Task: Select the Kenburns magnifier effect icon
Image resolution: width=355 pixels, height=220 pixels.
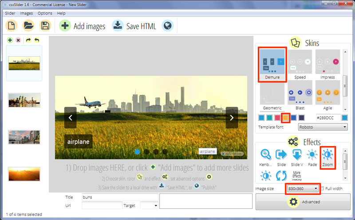Action: point(266,154)
